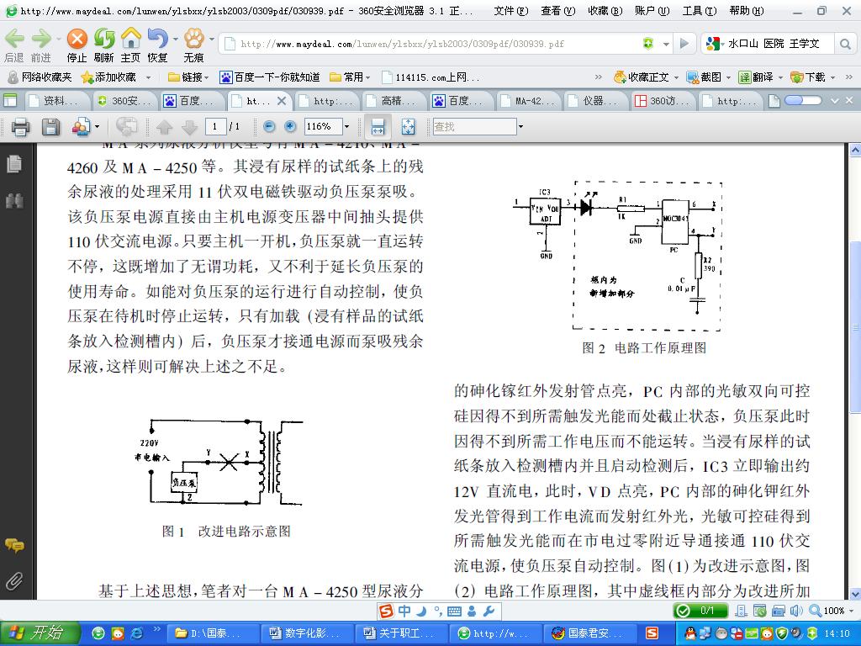Click the 查找 find input field

point(474,127)
